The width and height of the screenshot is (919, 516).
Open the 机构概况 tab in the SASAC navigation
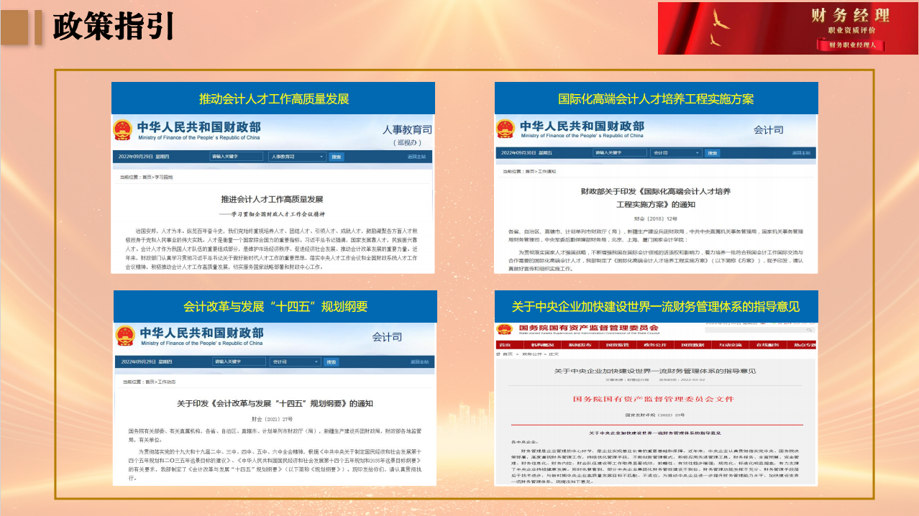[542, 345]
